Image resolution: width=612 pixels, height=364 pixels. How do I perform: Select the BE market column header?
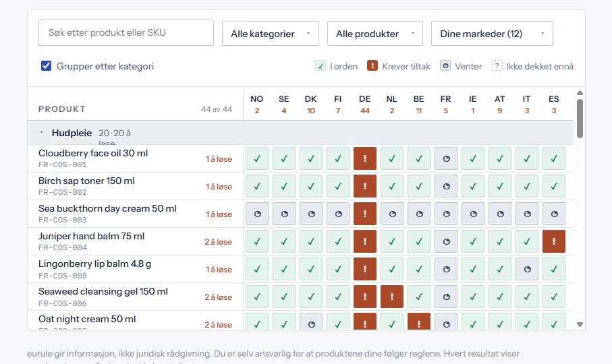click(x=419, y=104)
